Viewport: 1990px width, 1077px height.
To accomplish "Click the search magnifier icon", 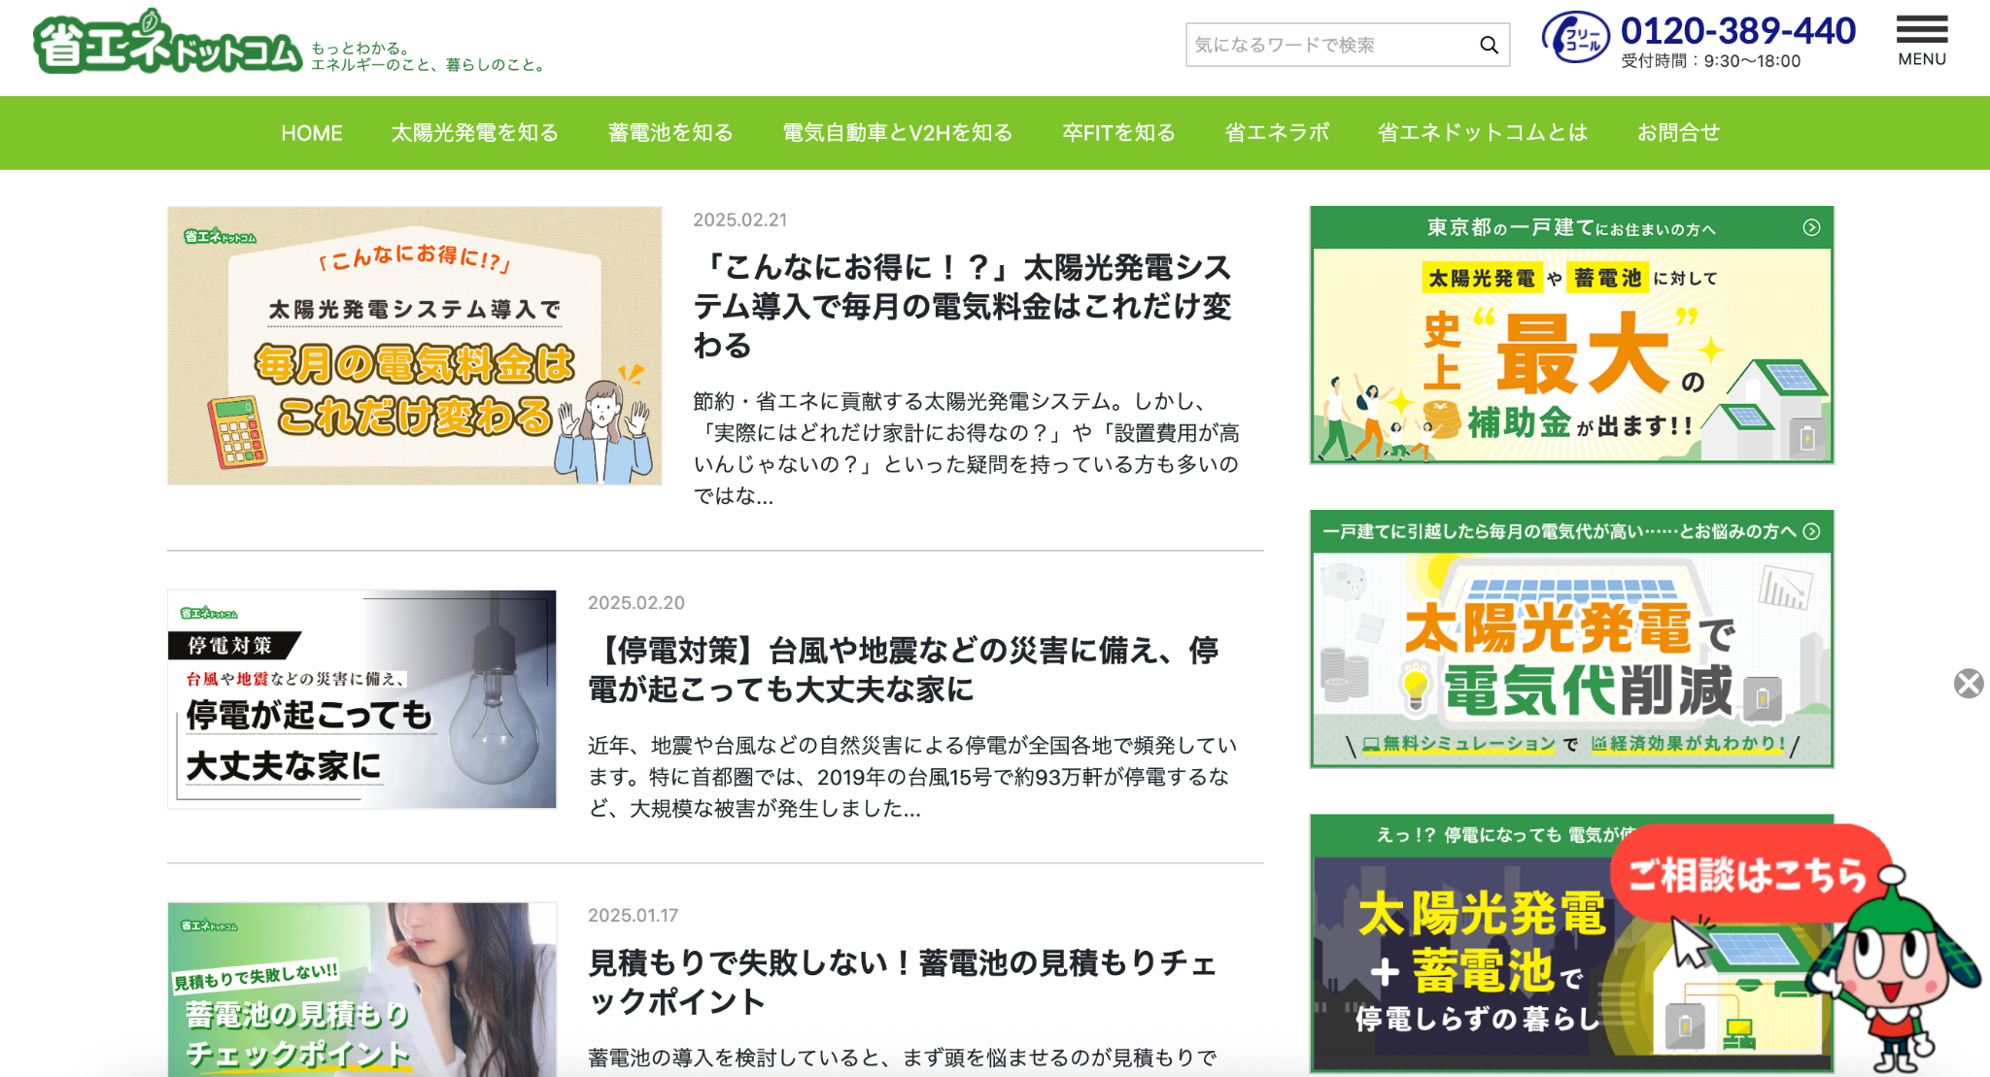I will (x=1489, y=45).
